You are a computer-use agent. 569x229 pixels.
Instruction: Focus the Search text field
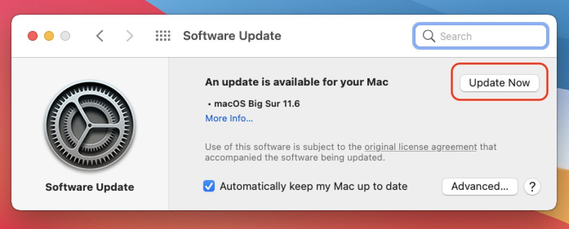pyautogui.click(x=480, y=36)
